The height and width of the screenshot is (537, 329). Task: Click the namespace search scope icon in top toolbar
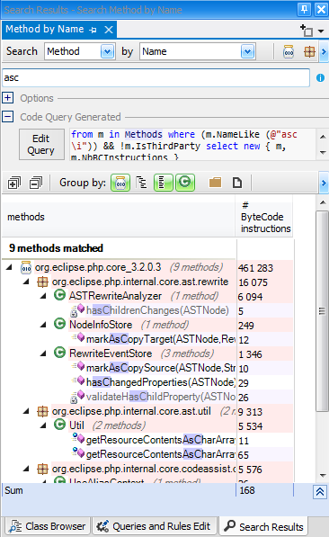pyautogui.click(x=309, y=51)
